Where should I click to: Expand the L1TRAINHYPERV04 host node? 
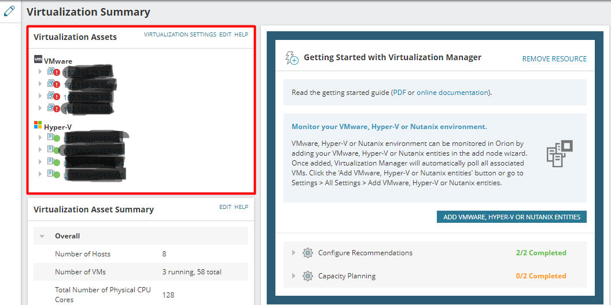point(40,161)
